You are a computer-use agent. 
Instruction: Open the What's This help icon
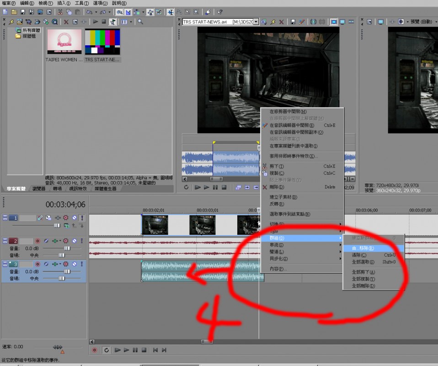click(x=220, y=12)
